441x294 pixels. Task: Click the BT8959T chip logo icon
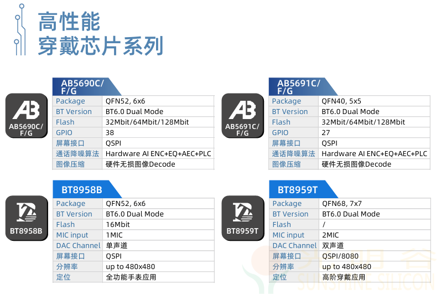(243, 218)
